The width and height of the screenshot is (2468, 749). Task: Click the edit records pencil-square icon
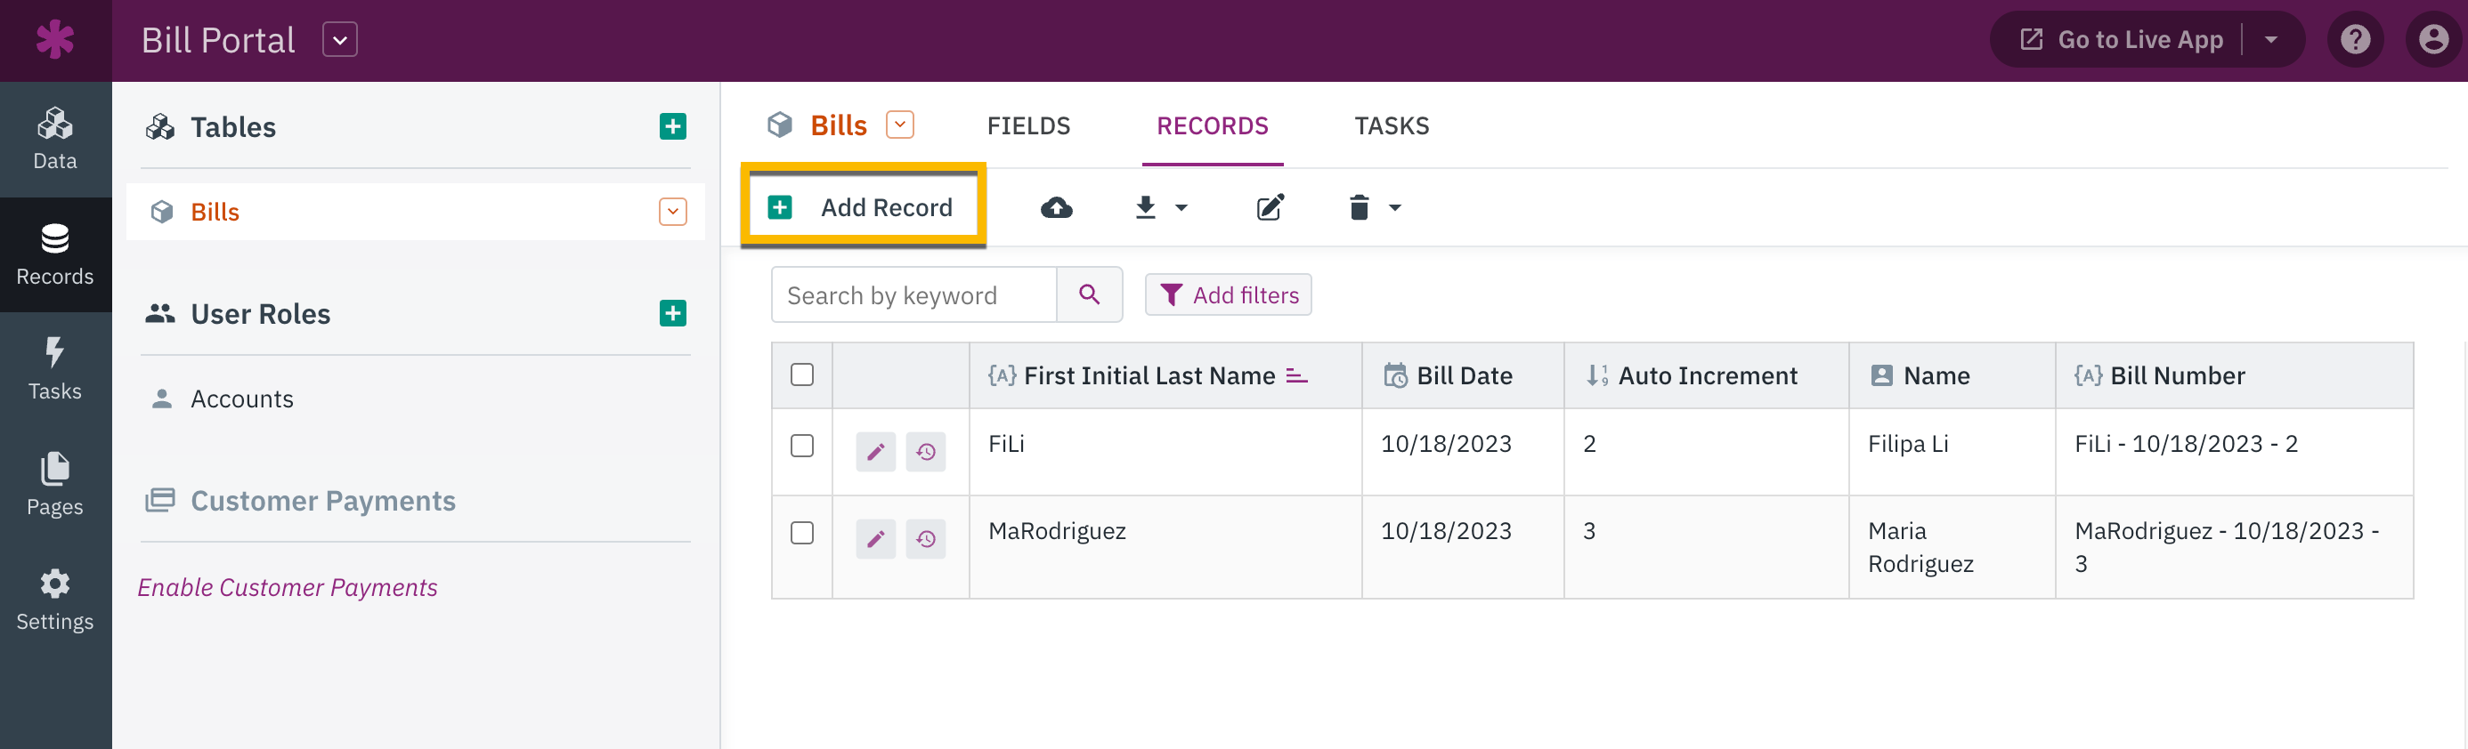[1271, 208]
